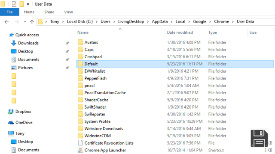Open Downloads under Quick access
Image resolution: width=275 pixels, height=154 pixels.
click(x=25, y=43)
